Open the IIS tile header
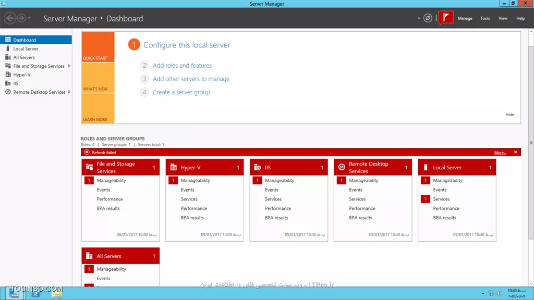 click(289, 167)
